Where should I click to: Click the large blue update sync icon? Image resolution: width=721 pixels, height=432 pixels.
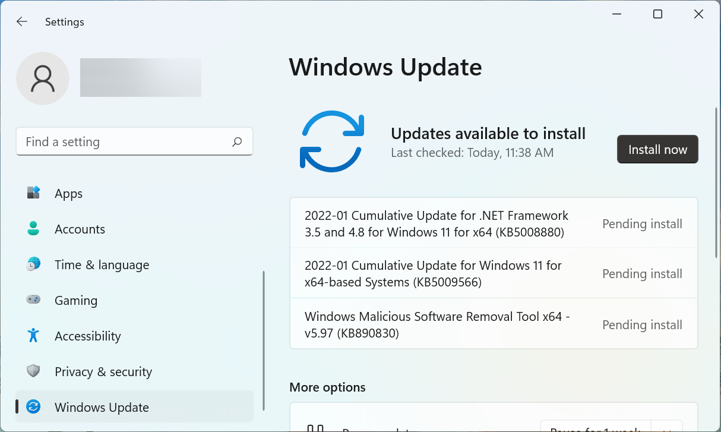tap(331, 141)
